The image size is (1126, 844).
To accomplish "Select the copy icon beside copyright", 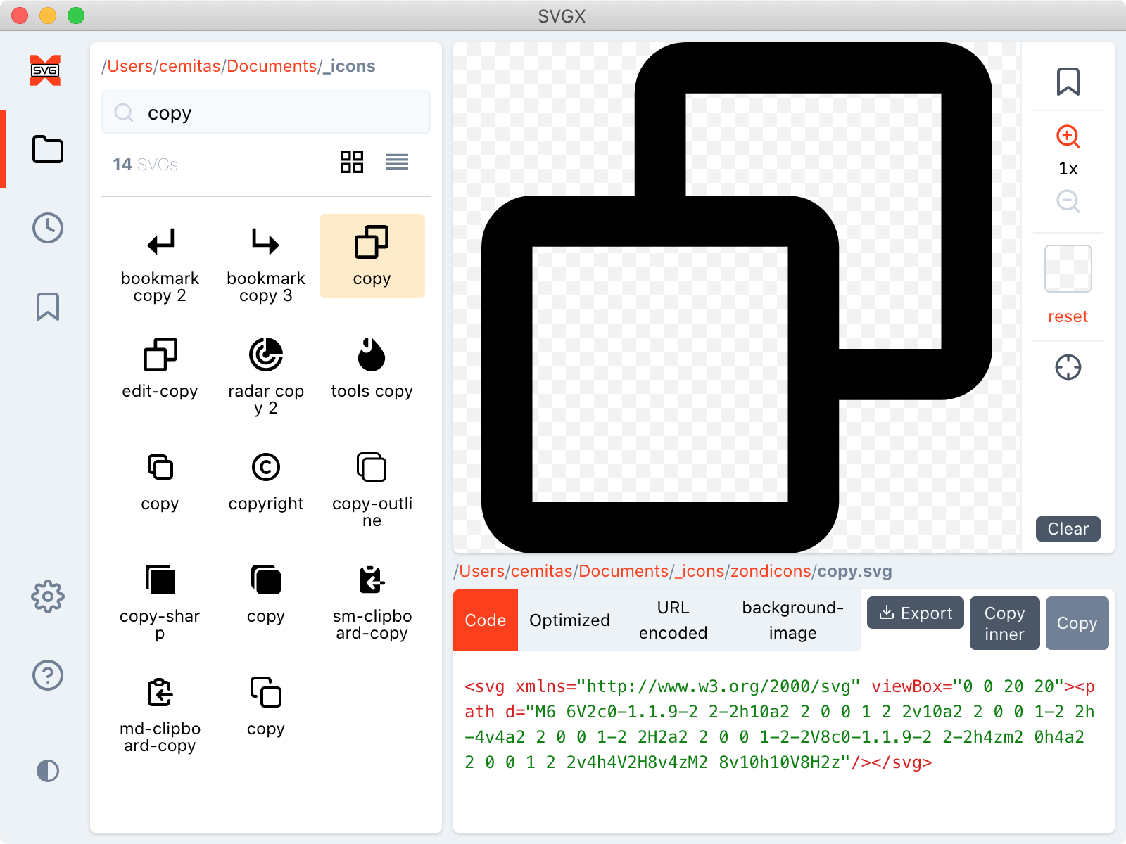I will tap(160, 481).
